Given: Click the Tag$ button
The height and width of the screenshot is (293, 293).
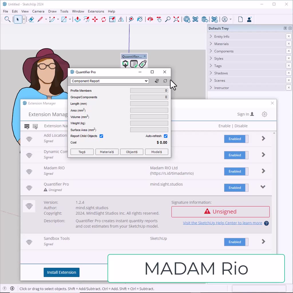Looking at the screenshot, I should coord(82,152).
